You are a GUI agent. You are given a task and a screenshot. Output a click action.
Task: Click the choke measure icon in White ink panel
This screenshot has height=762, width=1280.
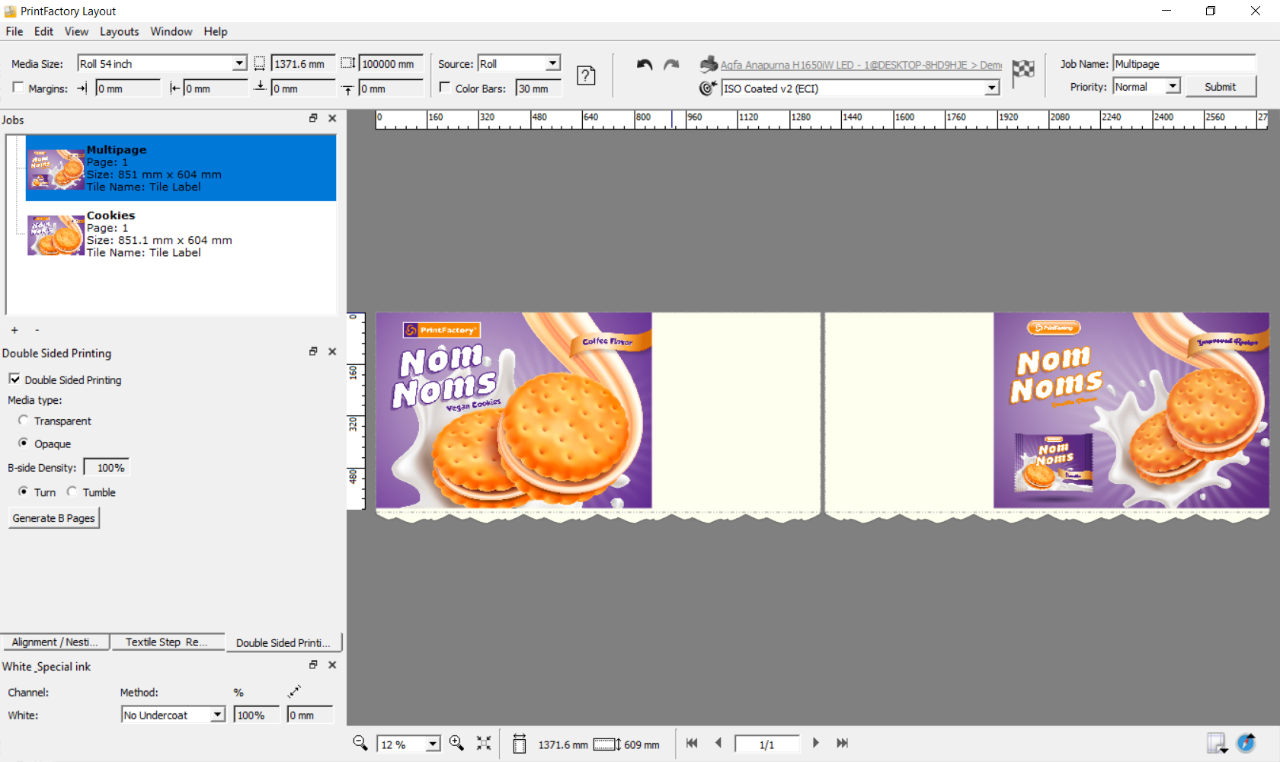[x=295, y=691]
